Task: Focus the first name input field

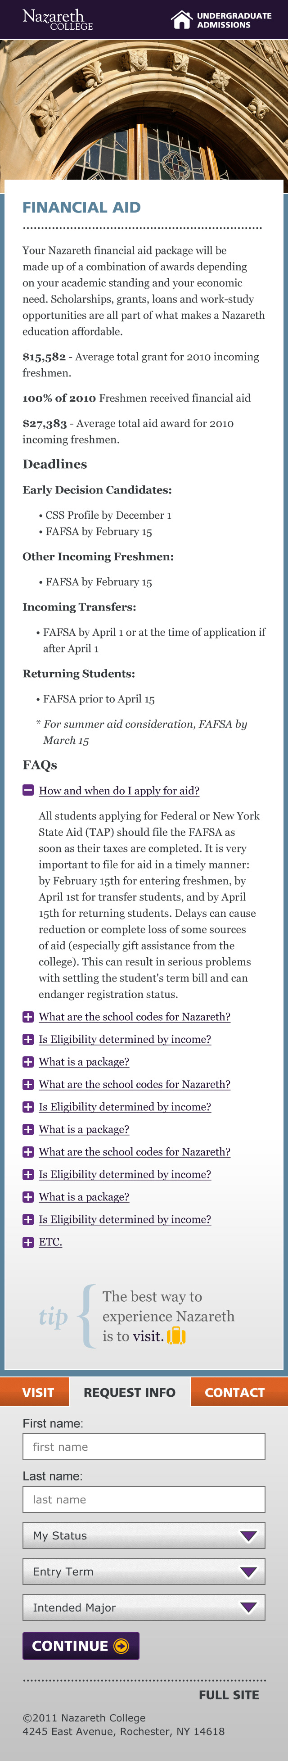Action: (143, 1447)
